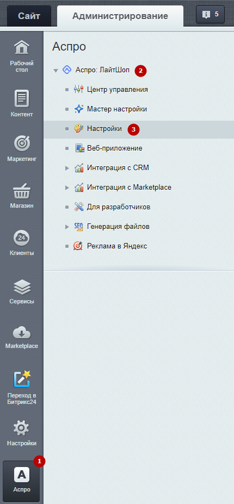Open the Маркетинг sidebar section
The height and width of the screenshot is (504, 234).
click(x=22, y=148)
